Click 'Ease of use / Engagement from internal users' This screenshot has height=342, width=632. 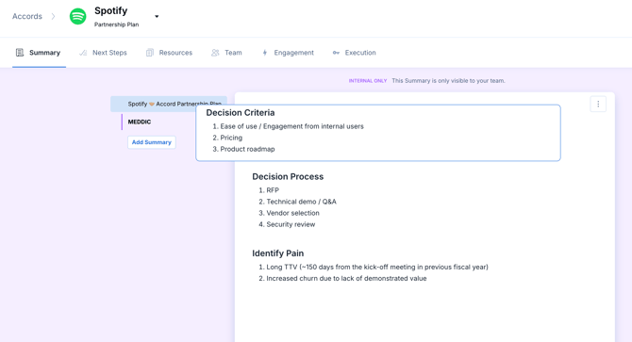291,126
